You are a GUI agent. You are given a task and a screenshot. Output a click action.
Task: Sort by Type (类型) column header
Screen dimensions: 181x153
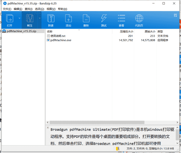tap(160, 31)
